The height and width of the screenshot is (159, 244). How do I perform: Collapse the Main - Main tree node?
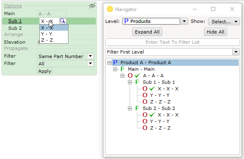point(115,69)
